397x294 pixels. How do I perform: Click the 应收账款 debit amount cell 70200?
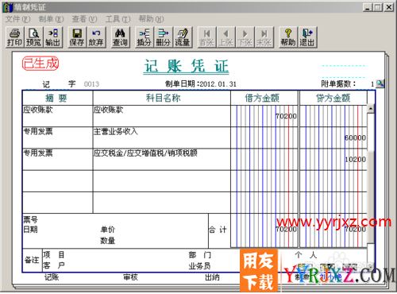pyautogui.click(x=264, y=116)
